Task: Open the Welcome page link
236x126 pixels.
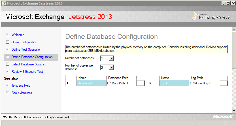Action: [18, 35]
